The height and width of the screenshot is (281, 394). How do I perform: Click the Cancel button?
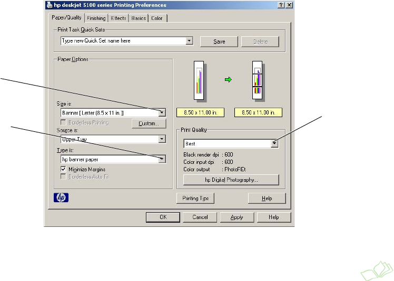tap(200, 217)
